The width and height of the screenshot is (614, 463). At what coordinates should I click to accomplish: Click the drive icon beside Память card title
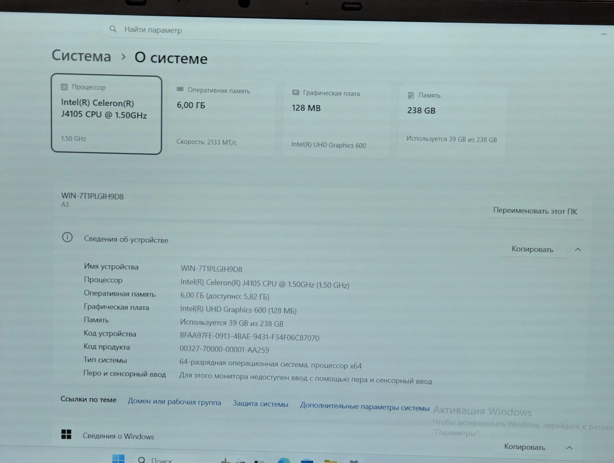point(411,95)
